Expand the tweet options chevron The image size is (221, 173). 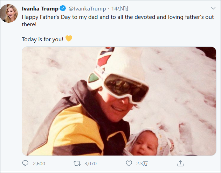pyautogui.click(x=213, y=8)
